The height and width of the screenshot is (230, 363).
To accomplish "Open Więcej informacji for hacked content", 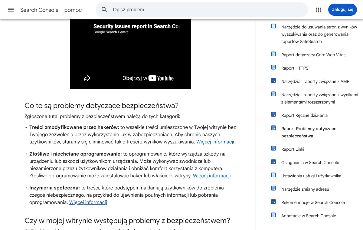I will point(215,142).
